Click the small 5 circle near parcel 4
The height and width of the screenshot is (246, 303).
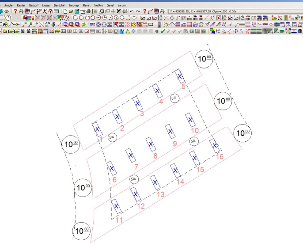(175, 98)
